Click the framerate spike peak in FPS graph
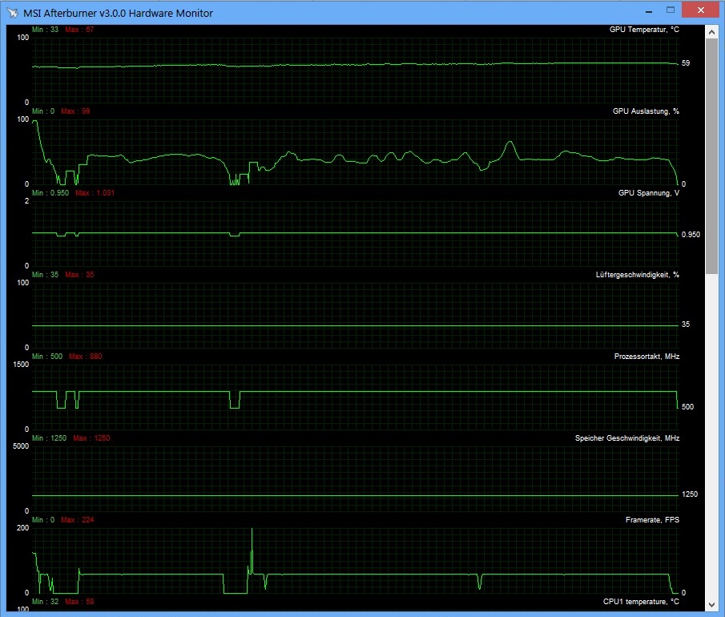 [252, 530]
